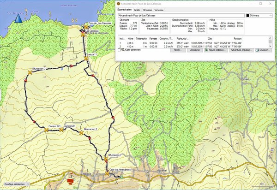Click the Carretera31 waypoint marker
The width and height of the screenshot is (277, 190).
(x=61, y=130)
